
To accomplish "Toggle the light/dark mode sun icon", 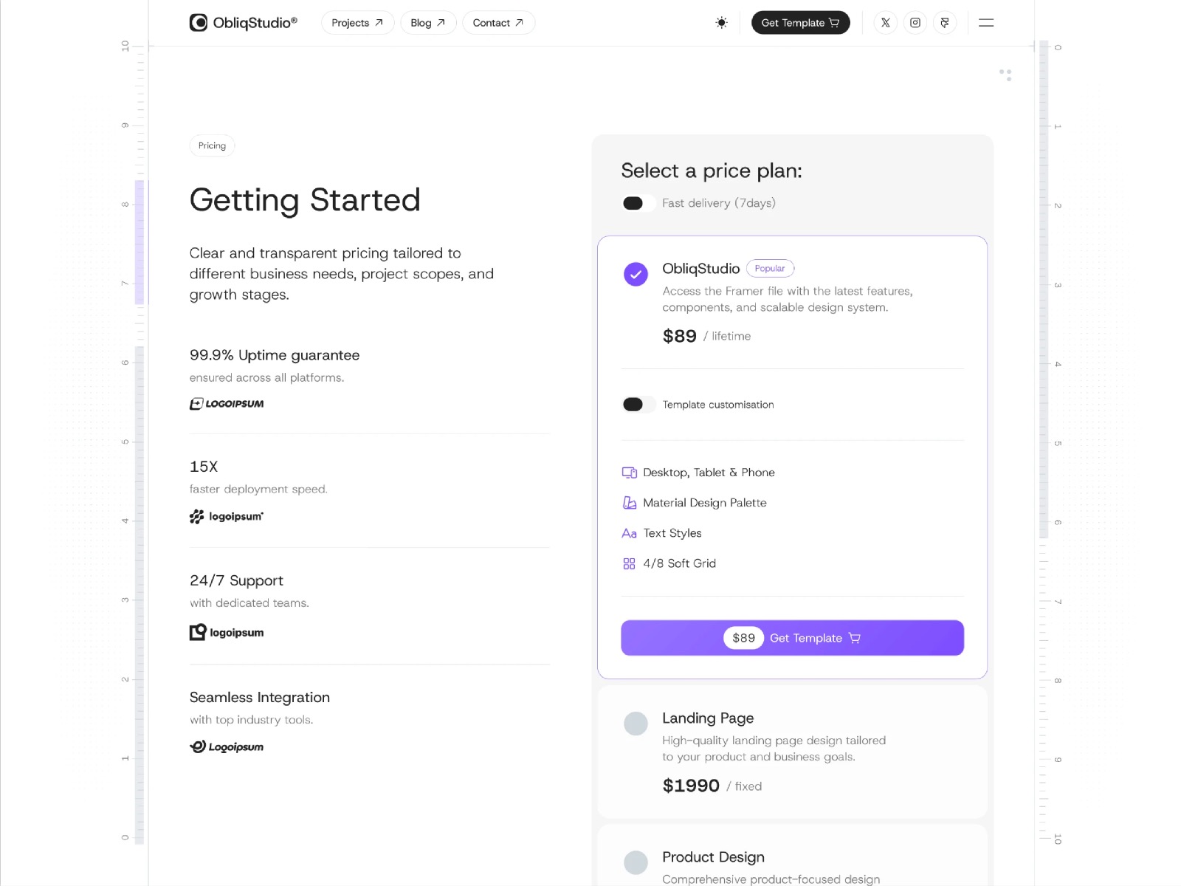I will coord(721,23).
